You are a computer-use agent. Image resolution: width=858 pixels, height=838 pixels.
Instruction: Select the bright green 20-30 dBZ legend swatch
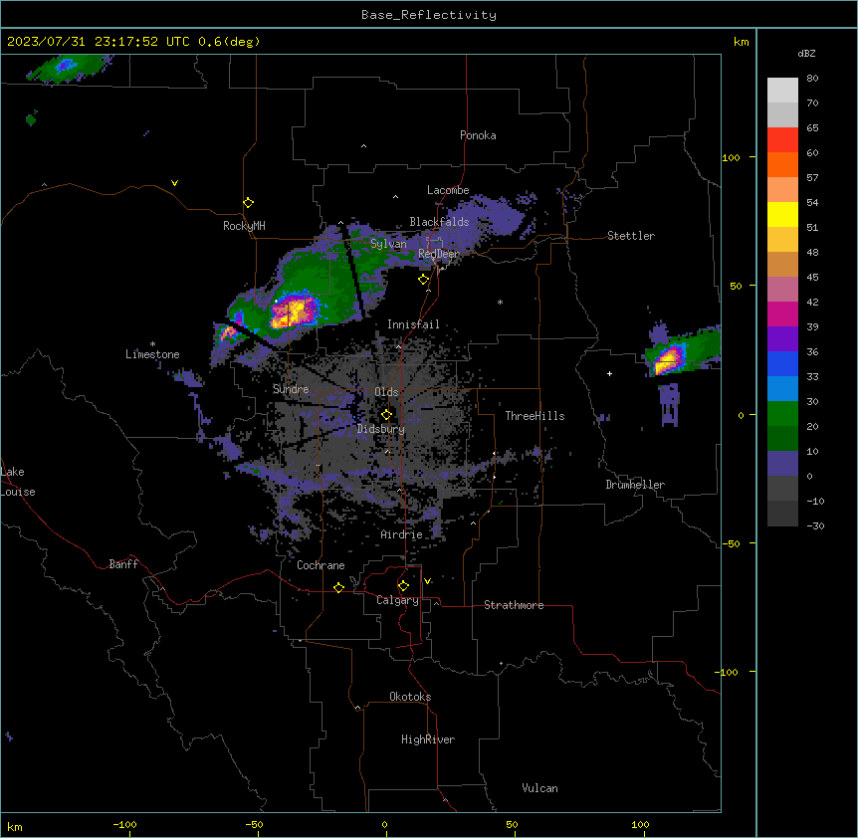pos(782,414)
